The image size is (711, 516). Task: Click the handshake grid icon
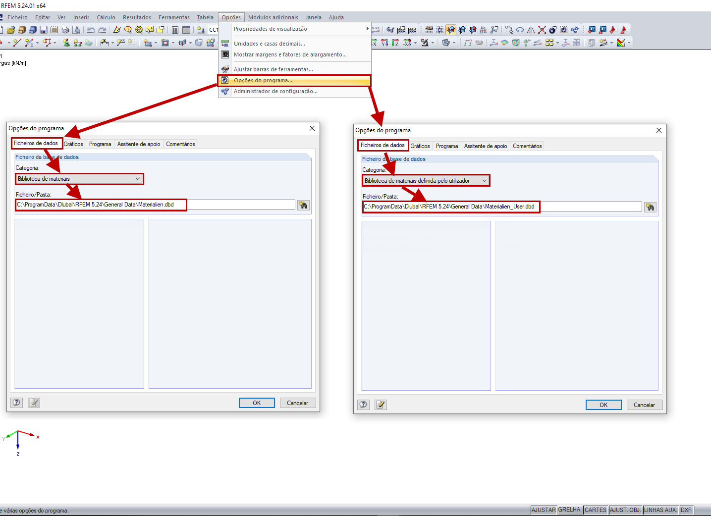coord(429,30)
